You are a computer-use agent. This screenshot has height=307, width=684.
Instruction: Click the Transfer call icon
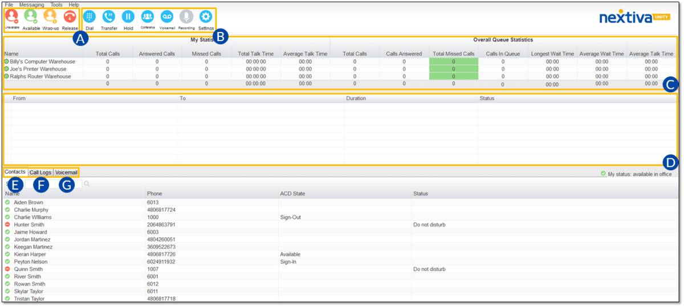pyautogui.click(x=109, y=17)
